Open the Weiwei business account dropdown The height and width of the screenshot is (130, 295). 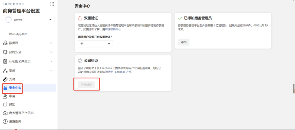[29, 20]
